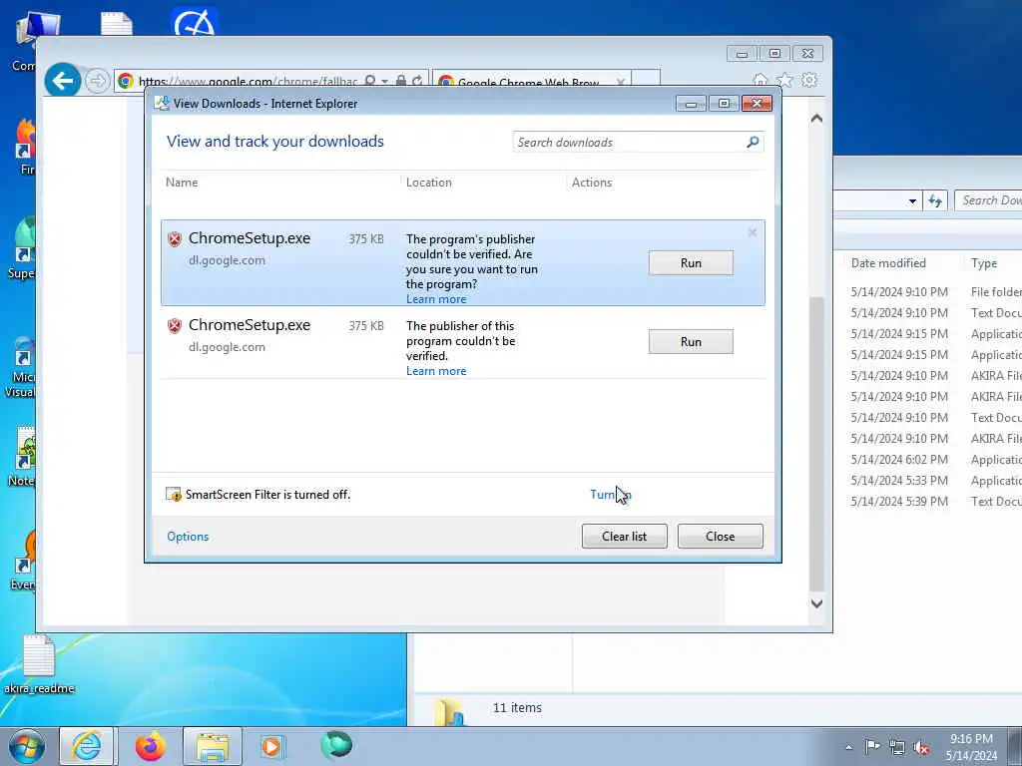
Task: Click the IE page scrollbar down arrow
Action: pyautogui.click(x=816, y=603)
